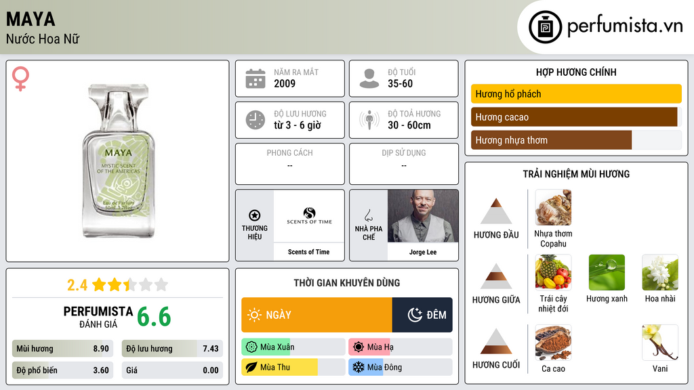Click the sun icon in the Ngày bar
Screen dimensions: 694x390
[x=254, y=315]
